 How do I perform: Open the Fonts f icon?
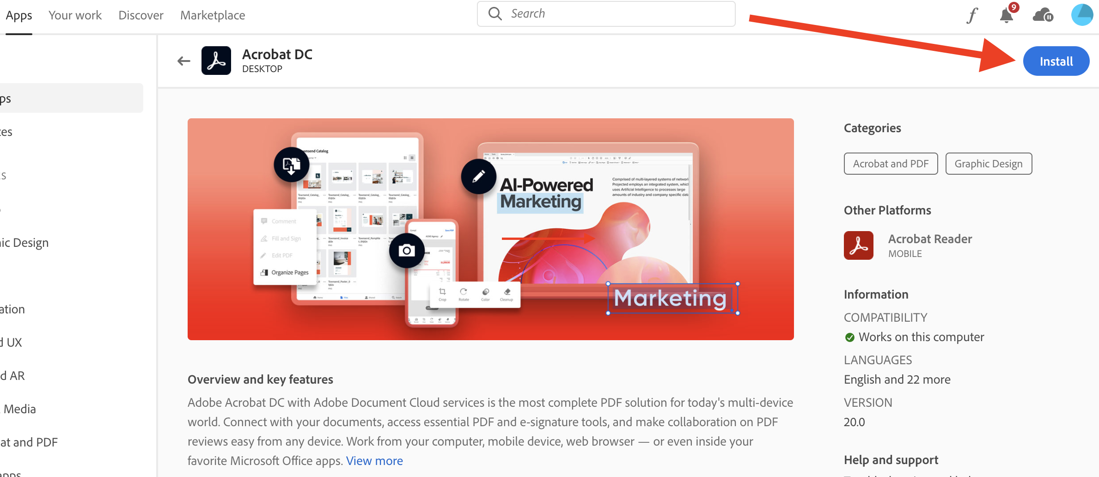tap(972, 15)
